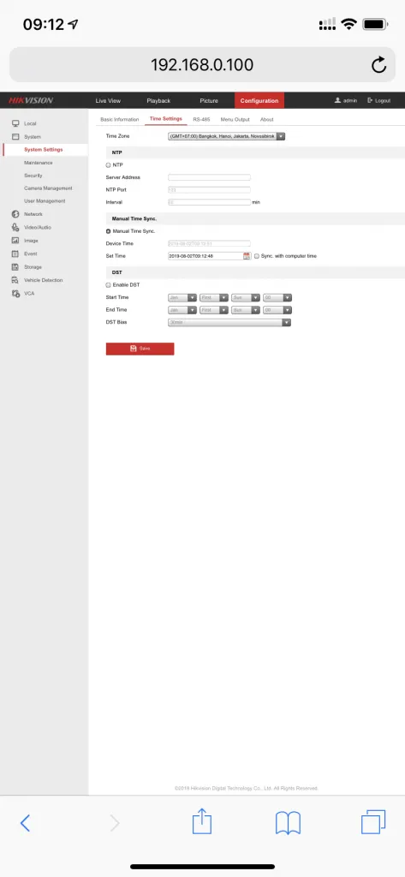Click the NTP Server Address field
Screen dimensions: 405x877
coord(209,177)
